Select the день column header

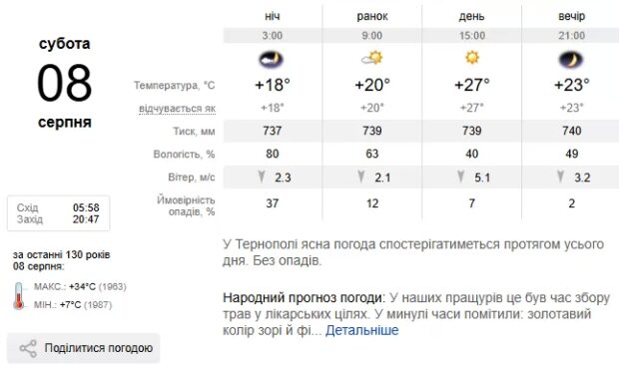pos(472,17)
